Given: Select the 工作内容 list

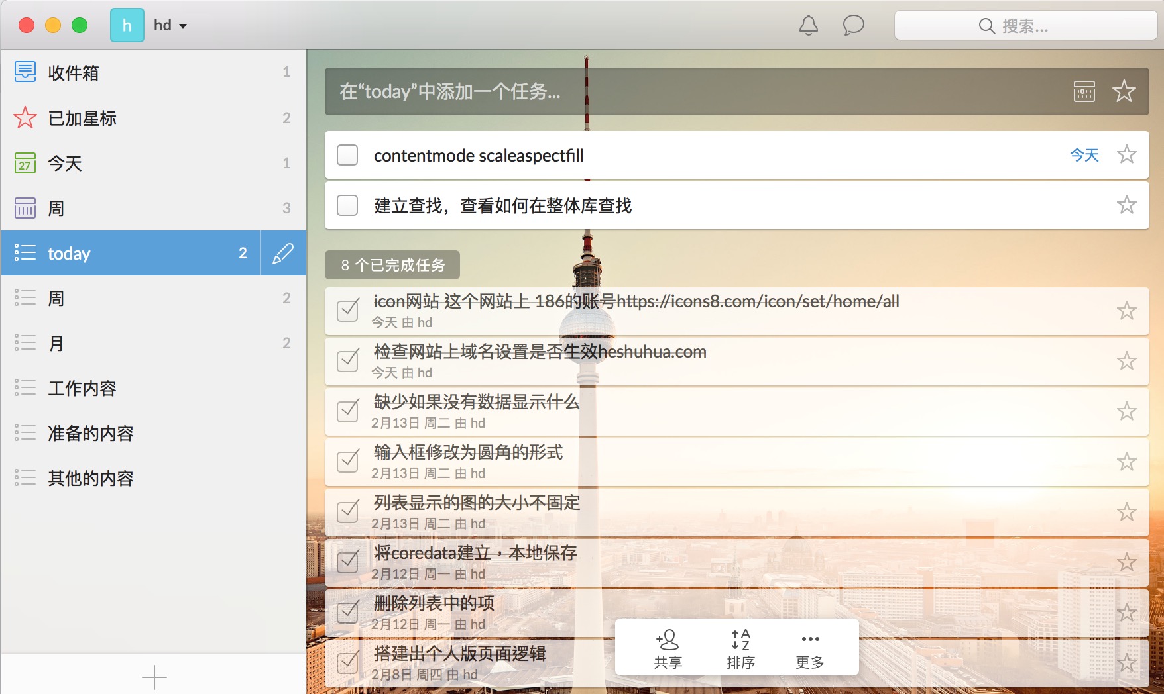Looking at the screenshot, I should 154,388.
